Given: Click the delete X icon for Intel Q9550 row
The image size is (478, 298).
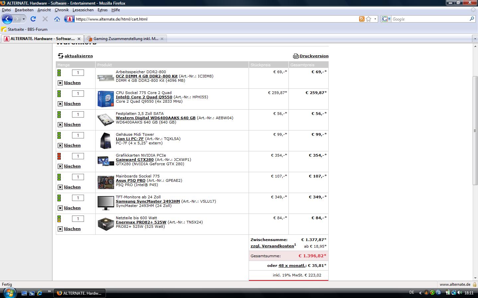Looking at the screenshot, I should coord(60,104).
